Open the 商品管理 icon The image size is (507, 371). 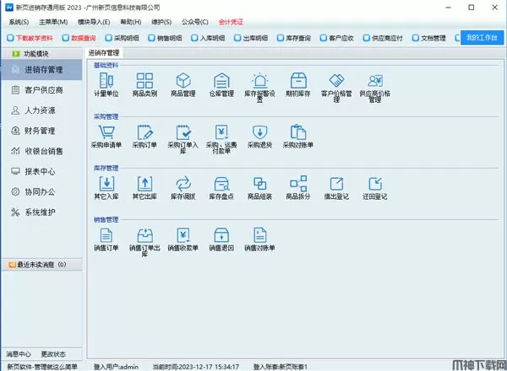coord(183,80)
